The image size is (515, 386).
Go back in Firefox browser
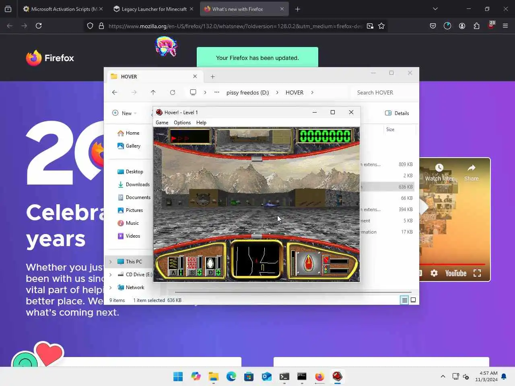(10, 26)
